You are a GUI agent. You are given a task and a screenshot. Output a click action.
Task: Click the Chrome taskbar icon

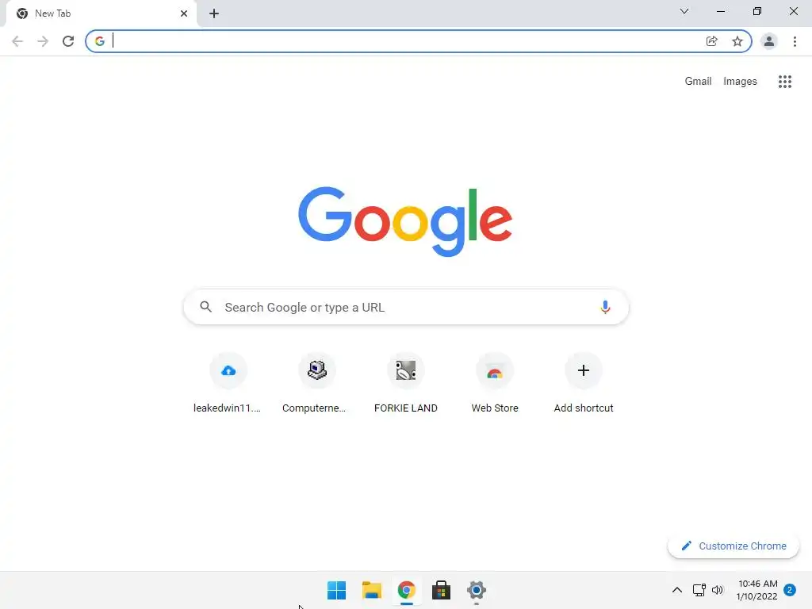pos(407,590)
